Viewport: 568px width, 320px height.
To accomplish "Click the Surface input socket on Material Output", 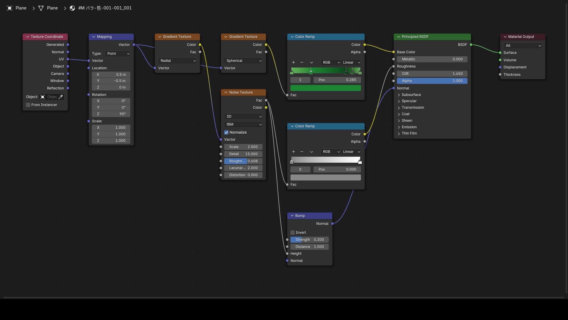I will click(x=500, y=53).
